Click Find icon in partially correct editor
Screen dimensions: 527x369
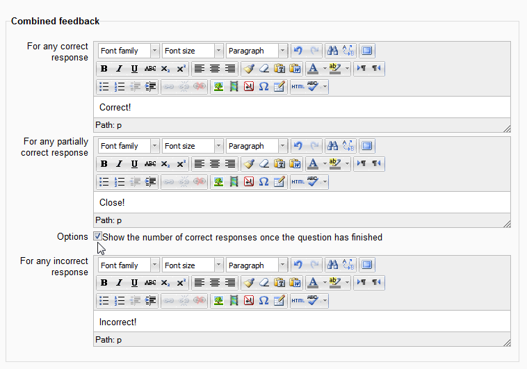[332, 146]
